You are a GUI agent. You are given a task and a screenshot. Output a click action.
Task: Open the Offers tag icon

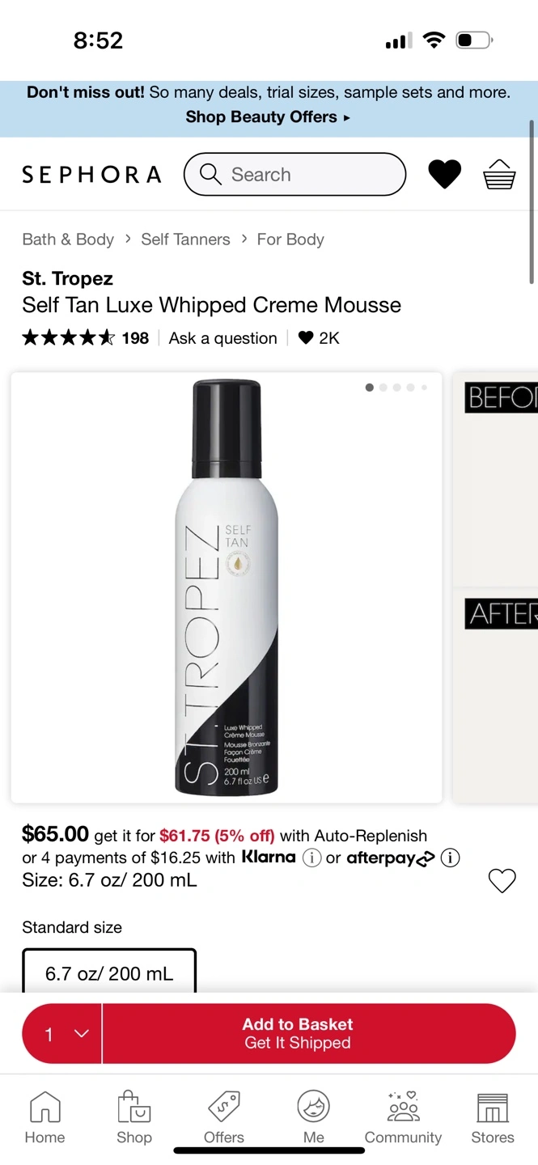tap(224, 1107)
